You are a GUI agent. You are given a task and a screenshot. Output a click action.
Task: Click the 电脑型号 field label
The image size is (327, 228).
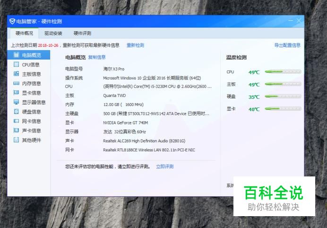click(x=74, y=69)
